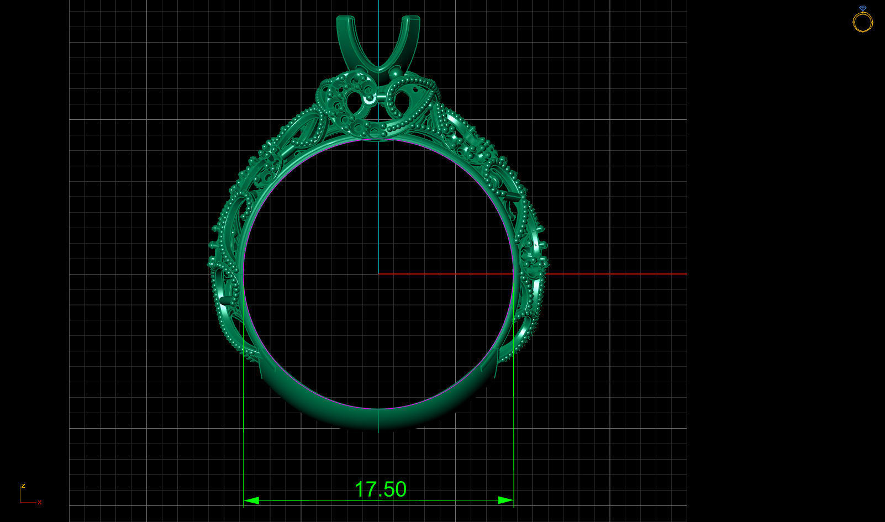This screenshot has height=522, width=885.
Task: Click the right arrowhead of the dimension line
Action: (505, 500)
